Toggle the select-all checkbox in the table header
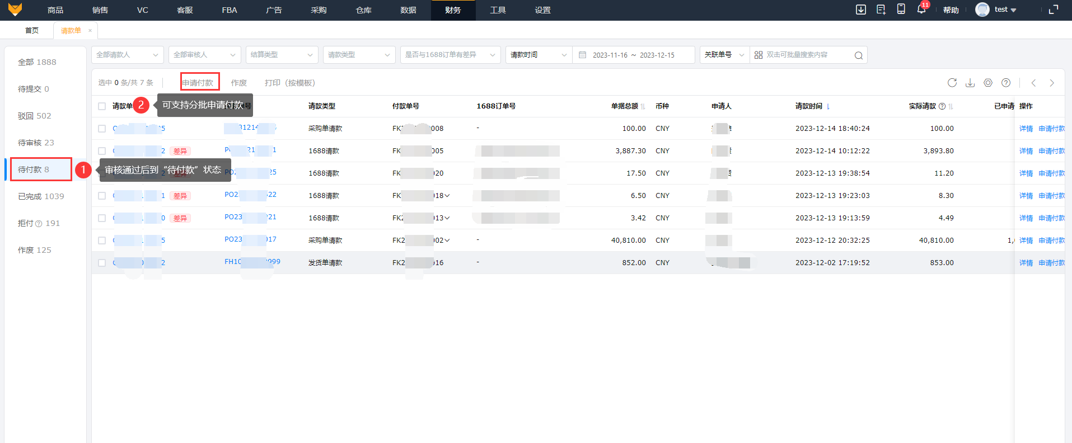The width and height of the screenshot is (1072, 443). [x=102, y=106]
